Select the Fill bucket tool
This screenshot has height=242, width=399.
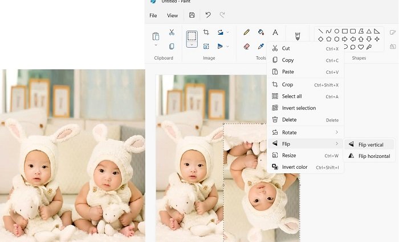(261, 32)
